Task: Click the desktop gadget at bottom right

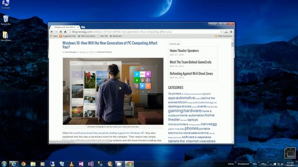Action: [290, 153]
